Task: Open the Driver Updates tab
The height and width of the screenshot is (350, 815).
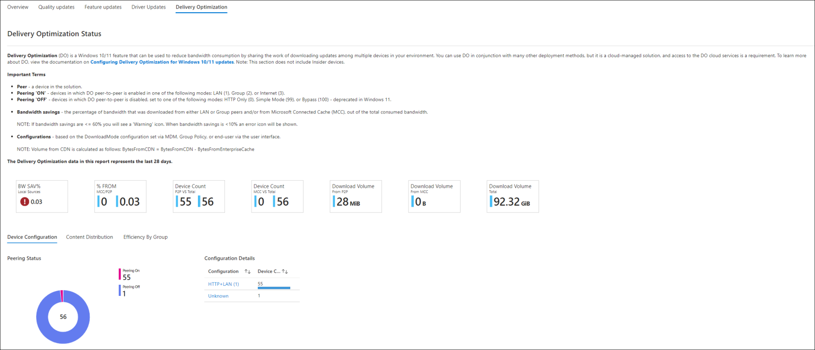Action: [x=149, y=7]
